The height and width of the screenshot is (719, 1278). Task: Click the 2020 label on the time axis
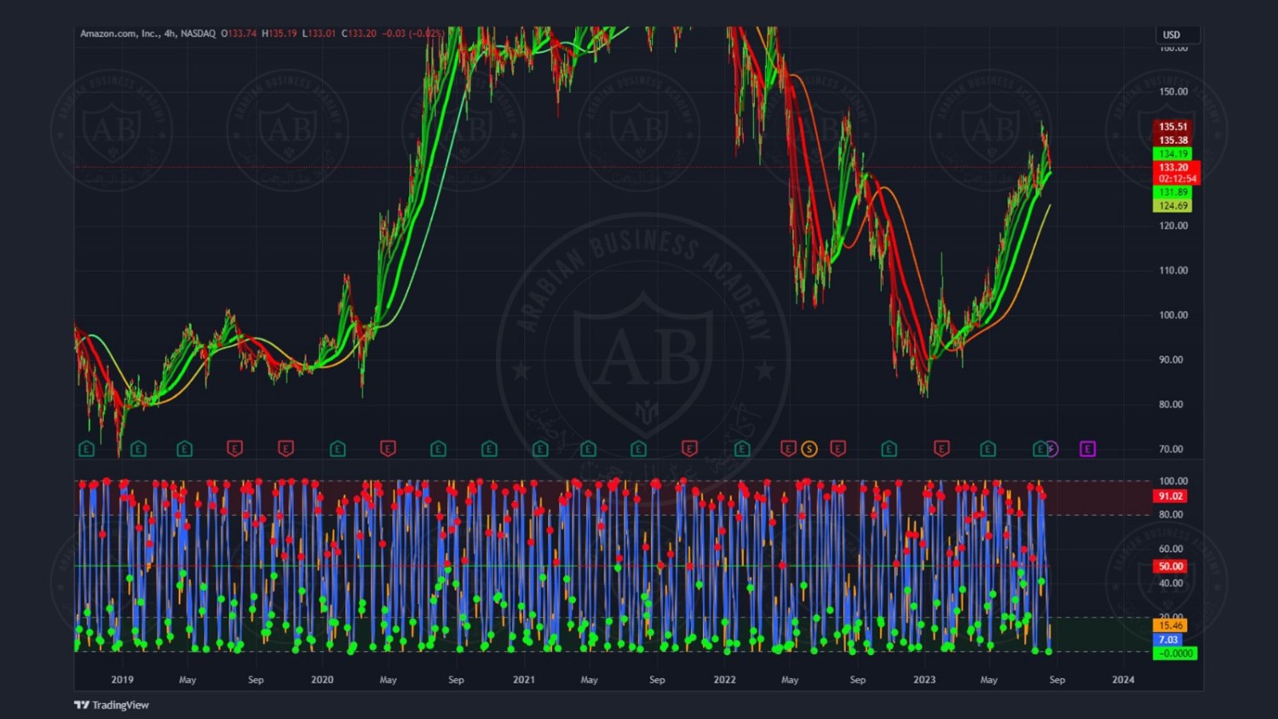[x=322, y=680]
